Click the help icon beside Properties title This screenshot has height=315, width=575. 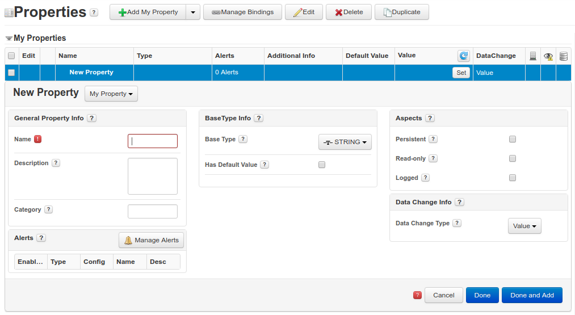[94, 12]
